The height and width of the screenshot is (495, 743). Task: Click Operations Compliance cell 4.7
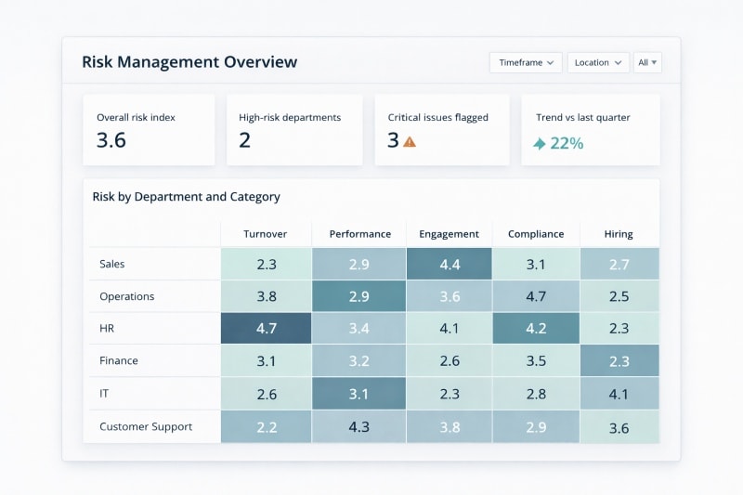pos(536,296)
